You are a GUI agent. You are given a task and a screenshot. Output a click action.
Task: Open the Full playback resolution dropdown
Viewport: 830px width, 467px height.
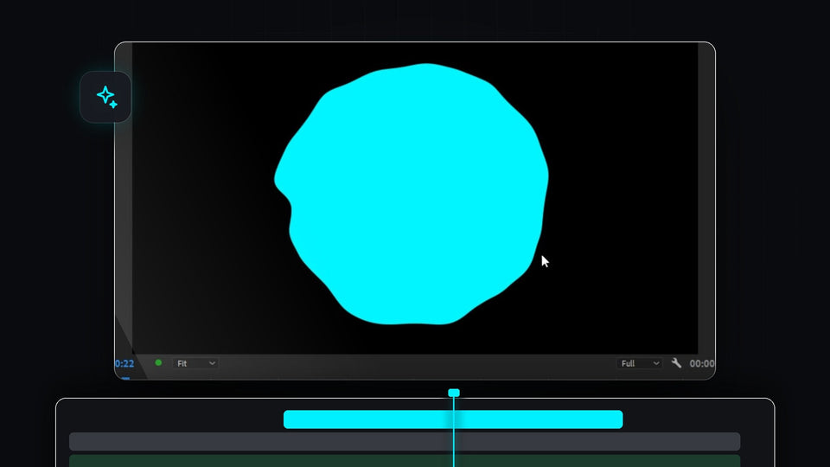coord(640,363)
